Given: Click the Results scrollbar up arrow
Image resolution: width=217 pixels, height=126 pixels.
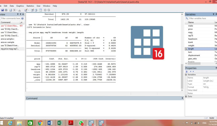Looking at the screenshot, I should pos(182,14).
